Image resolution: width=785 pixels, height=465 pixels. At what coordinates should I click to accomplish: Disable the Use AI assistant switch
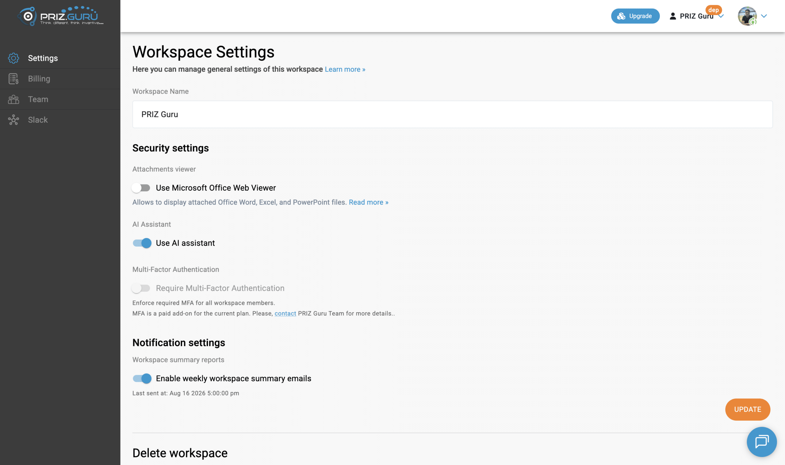tap(142, 243)
